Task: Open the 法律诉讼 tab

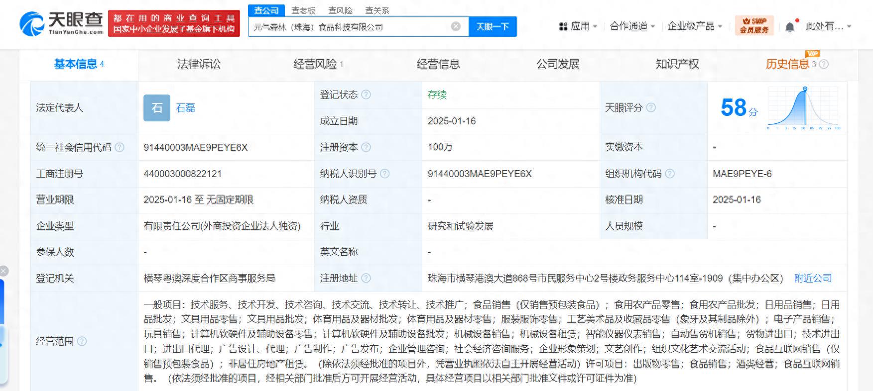Action: (199, 64)
